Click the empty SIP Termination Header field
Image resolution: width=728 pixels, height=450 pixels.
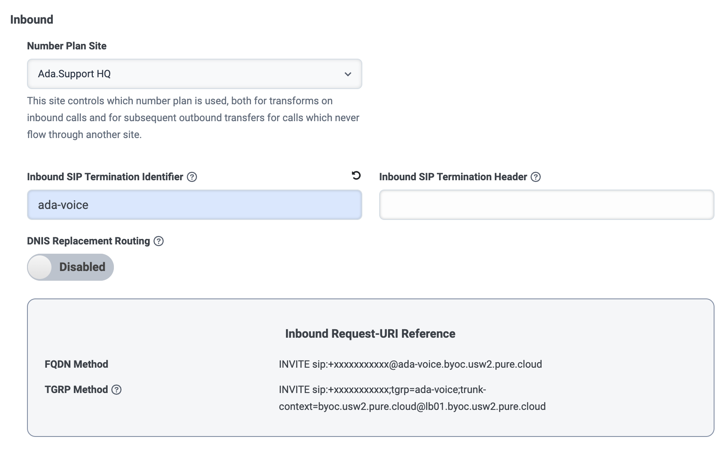(546, 205)
